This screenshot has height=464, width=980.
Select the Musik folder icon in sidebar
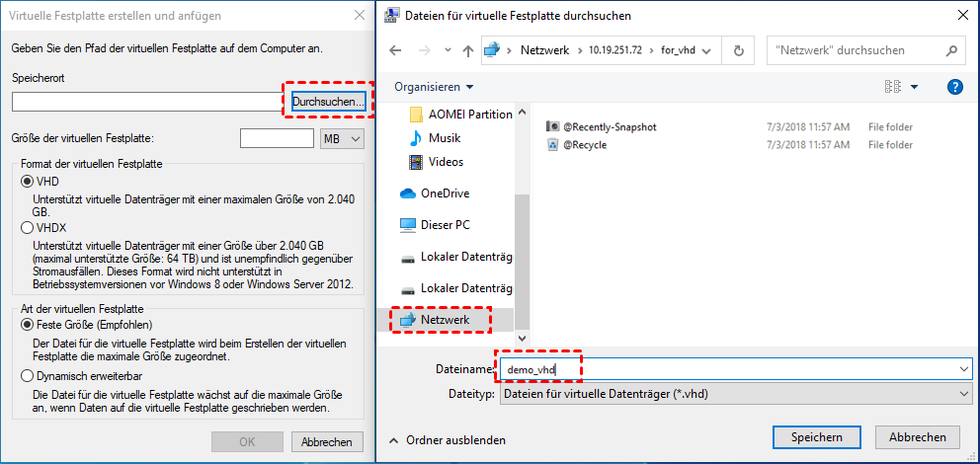point(416,137)
